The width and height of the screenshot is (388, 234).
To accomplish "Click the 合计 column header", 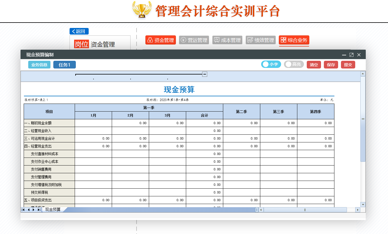I will (x=205, y=115).
